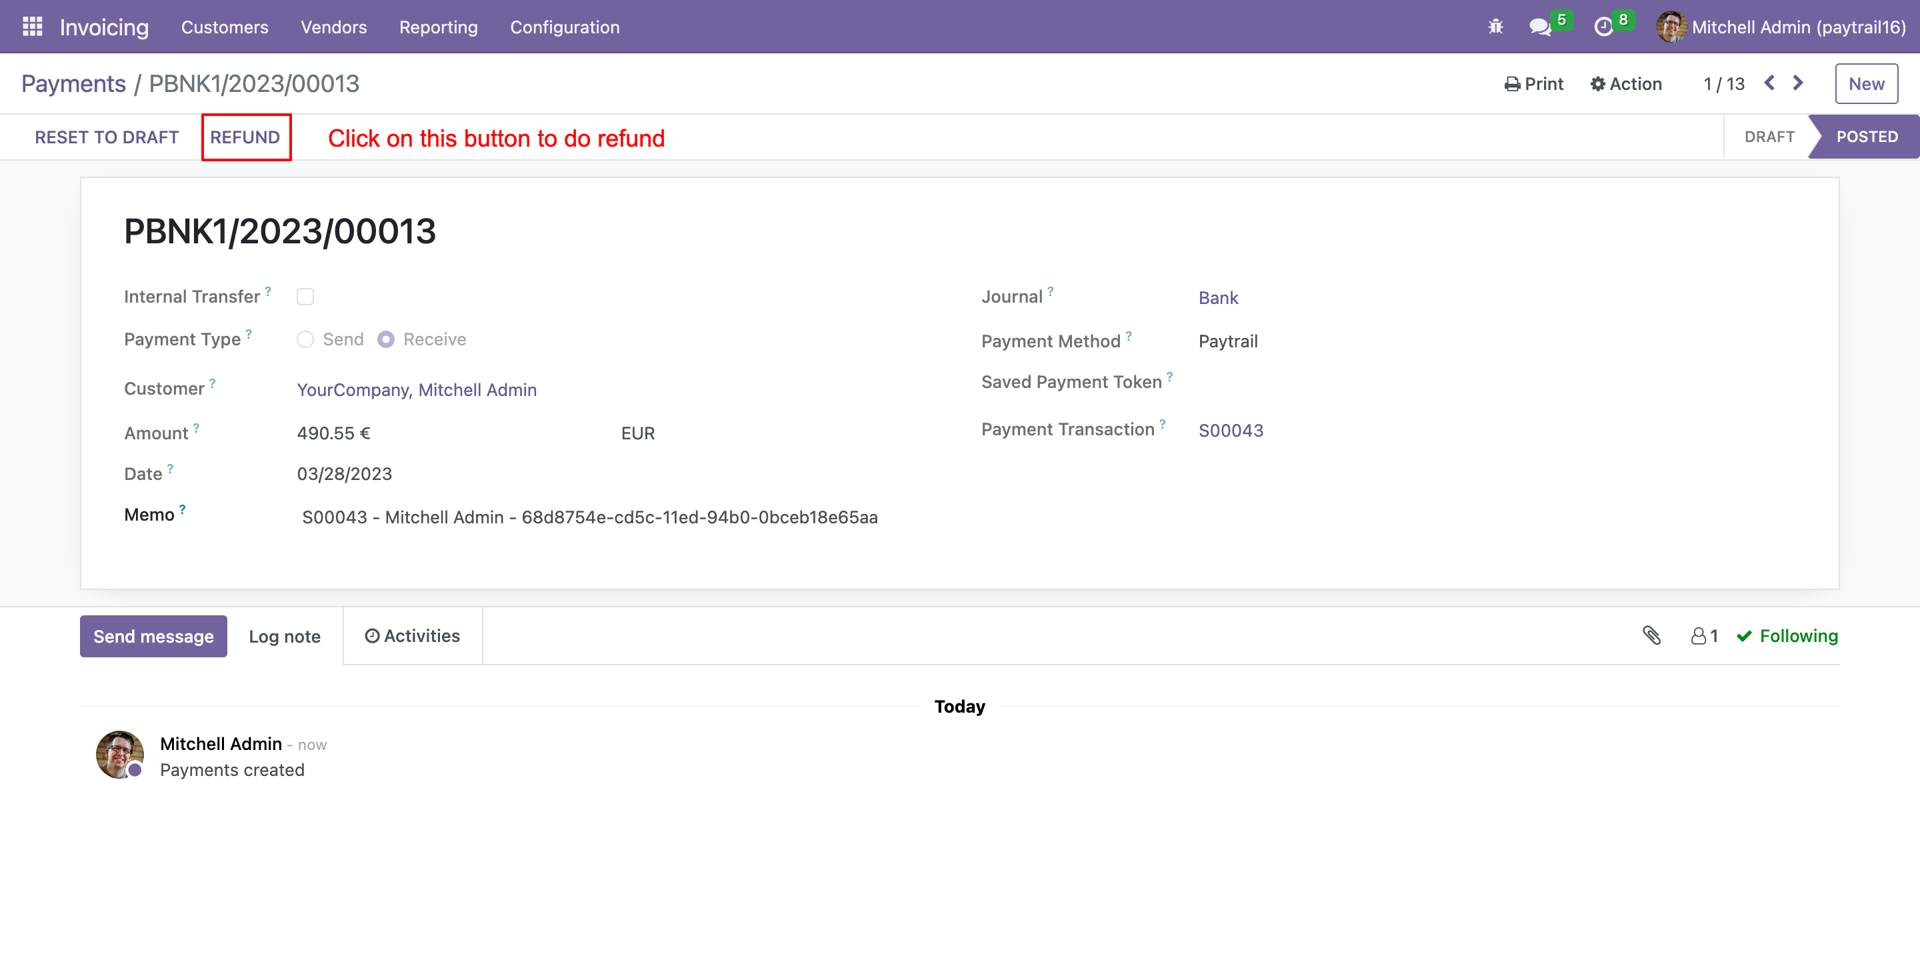Viewport: 1920px width, 960px height.
Task: Click the date value 03/28/2023
Action: coord(345,474)
